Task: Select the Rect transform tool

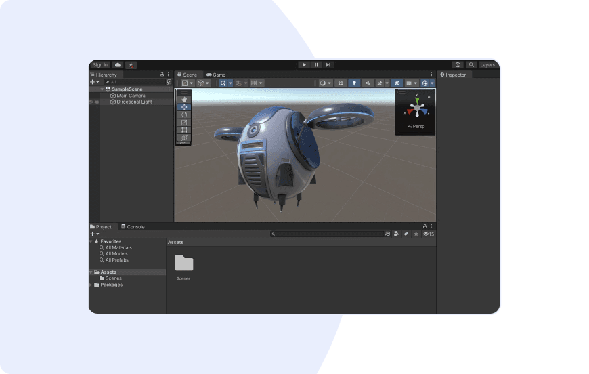Action: click(184, 130)
